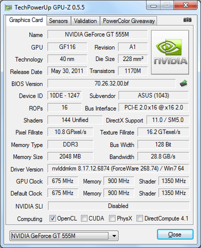Click the GPU-Z title bar app icon
This screenshot has height=248, width=201.
[x=8, y=7]
